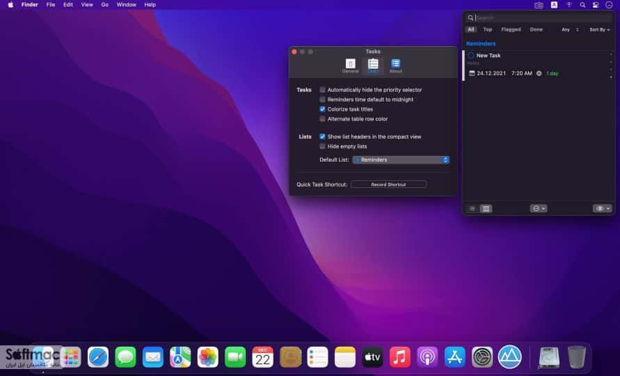Click the Reminders list header
This screenshot has width=620, height=376.
point(481,44)
